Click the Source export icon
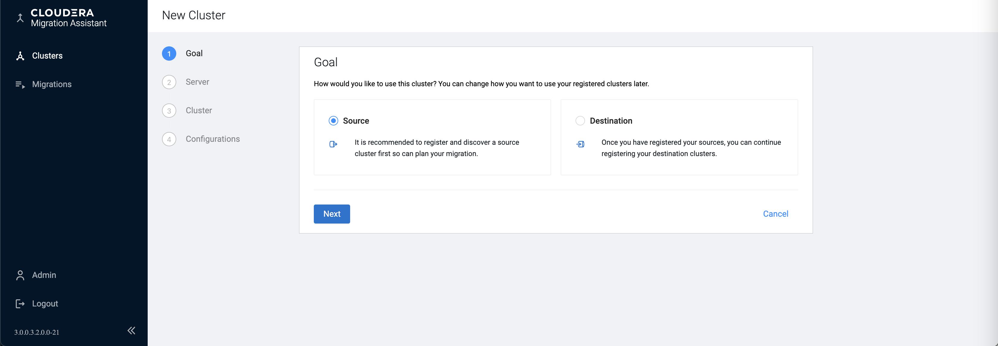This screenshot has width=998, height=346. (333, 144)
